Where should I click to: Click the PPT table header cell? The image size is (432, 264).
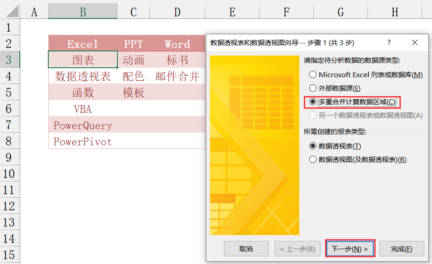(133, 43)
